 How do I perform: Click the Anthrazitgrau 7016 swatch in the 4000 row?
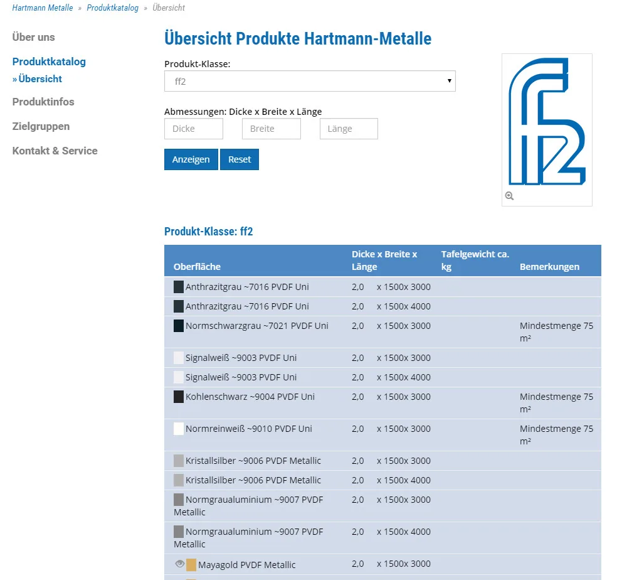tap(179, 306)
